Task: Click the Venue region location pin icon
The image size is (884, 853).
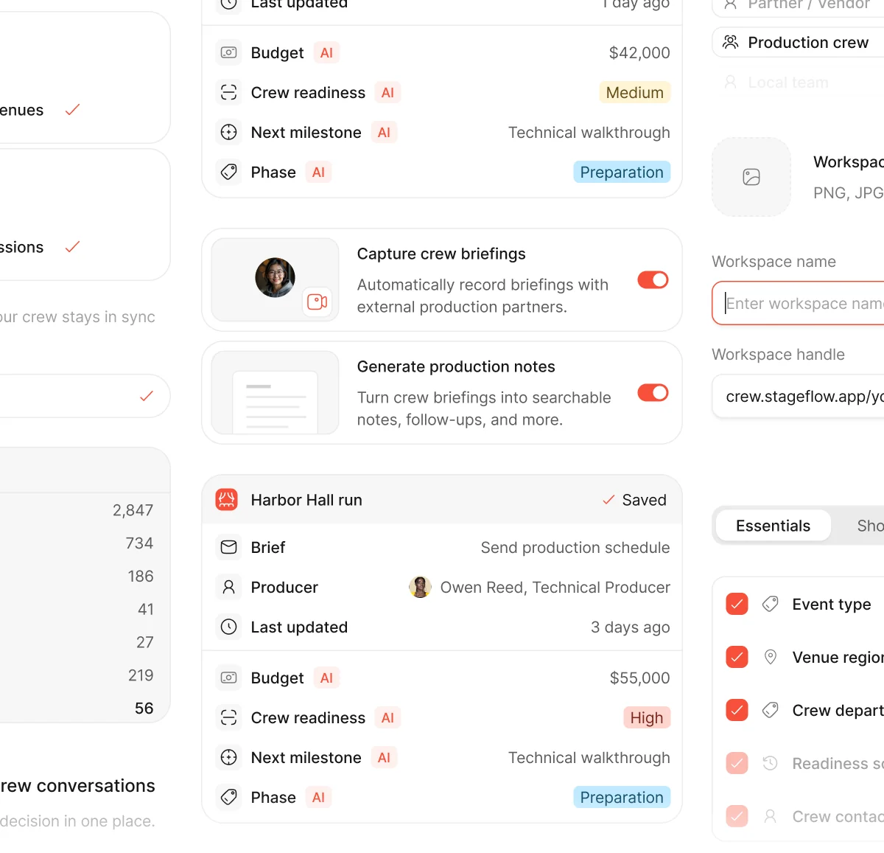Action: point(771,657)
